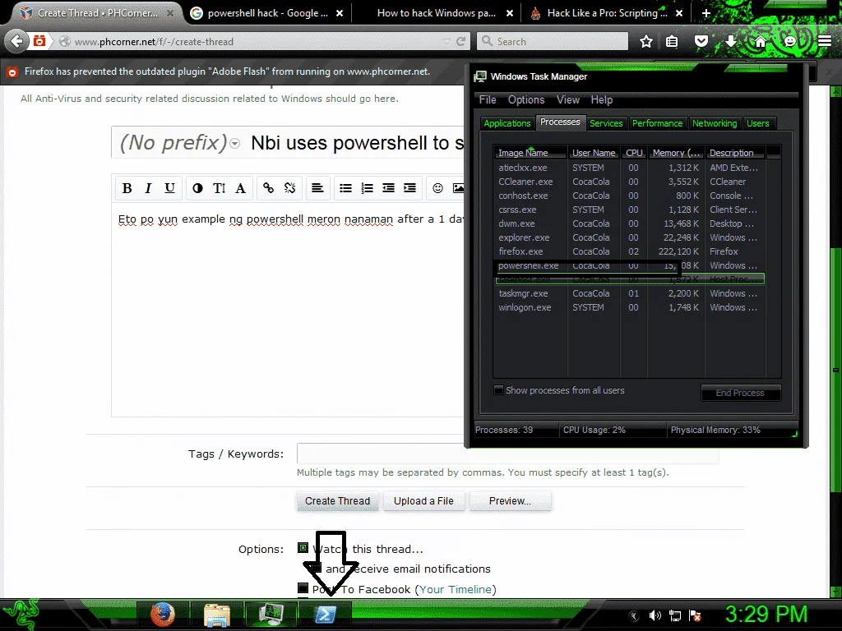842x631 pixels.
Task: Click PowerShell icon in the taskbar
Action: [326, 615]
